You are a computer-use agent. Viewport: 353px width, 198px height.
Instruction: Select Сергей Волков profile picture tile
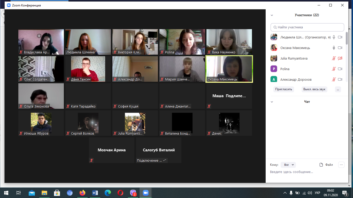[88, 123]
